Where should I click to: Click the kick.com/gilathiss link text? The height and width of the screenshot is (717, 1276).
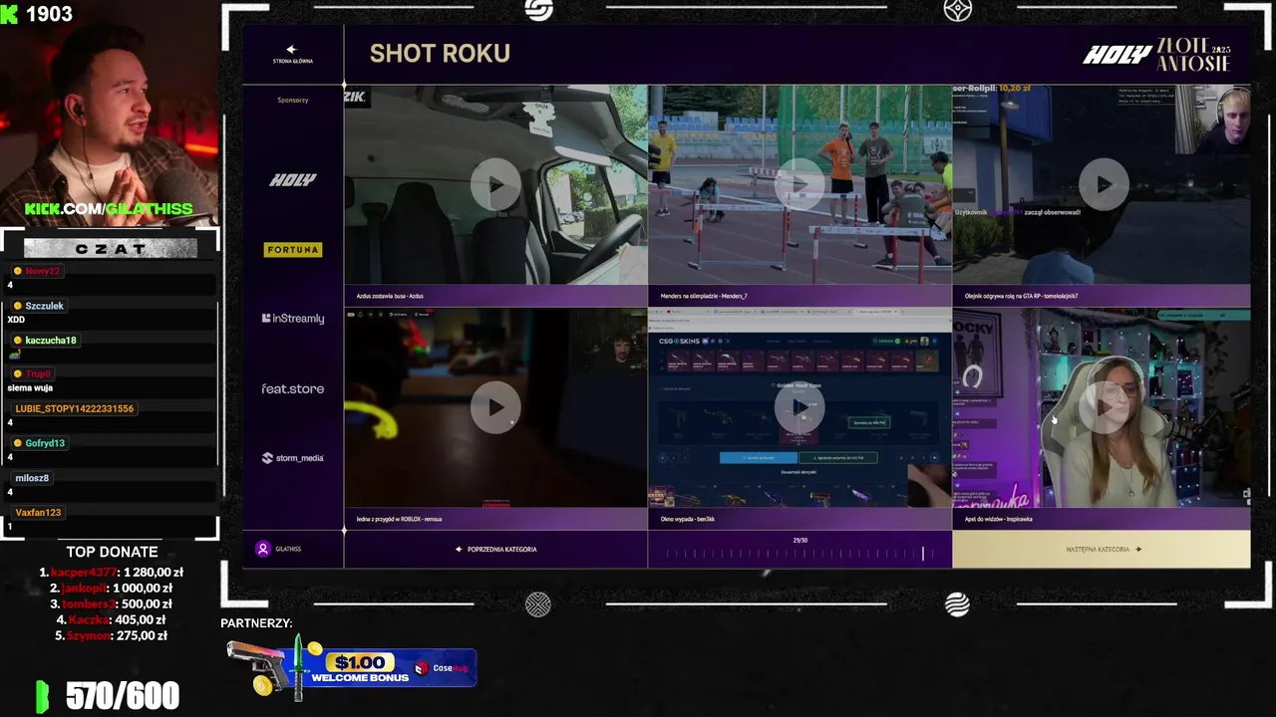[x=109, y=209]
